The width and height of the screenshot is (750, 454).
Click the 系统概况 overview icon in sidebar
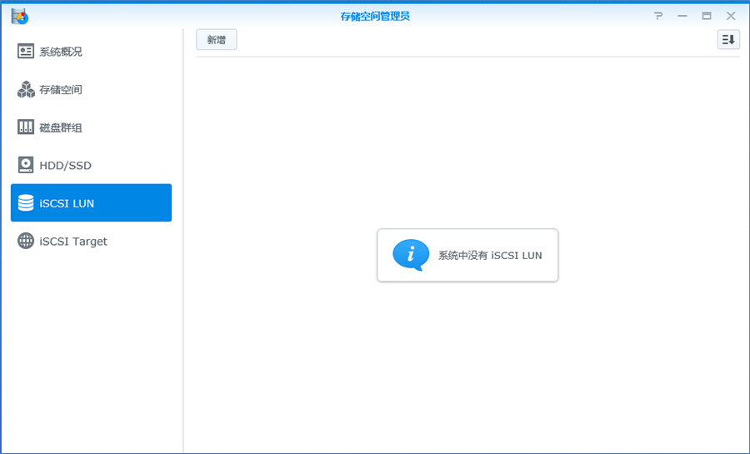click(26, 52)
